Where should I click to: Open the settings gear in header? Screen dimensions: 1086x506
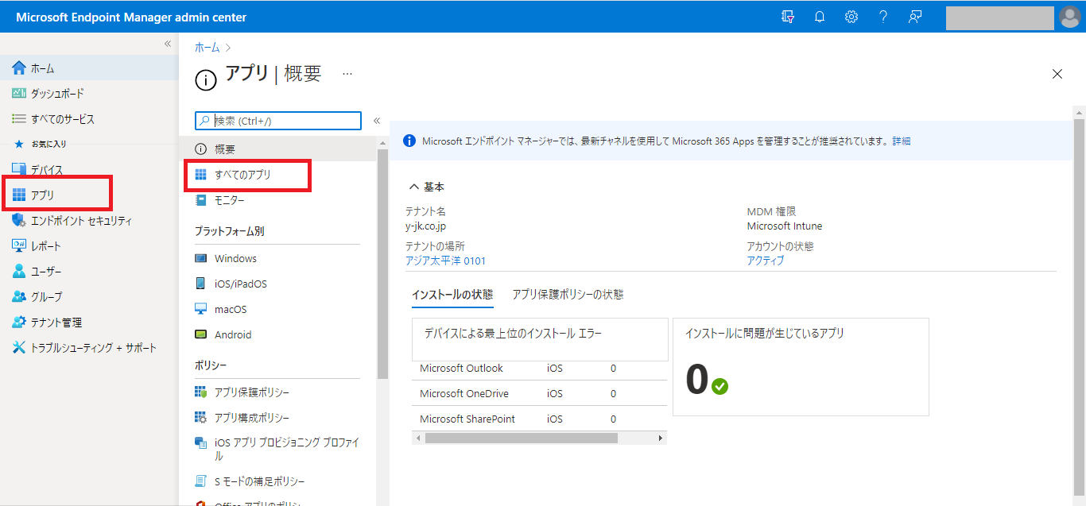tap(851, 17)
